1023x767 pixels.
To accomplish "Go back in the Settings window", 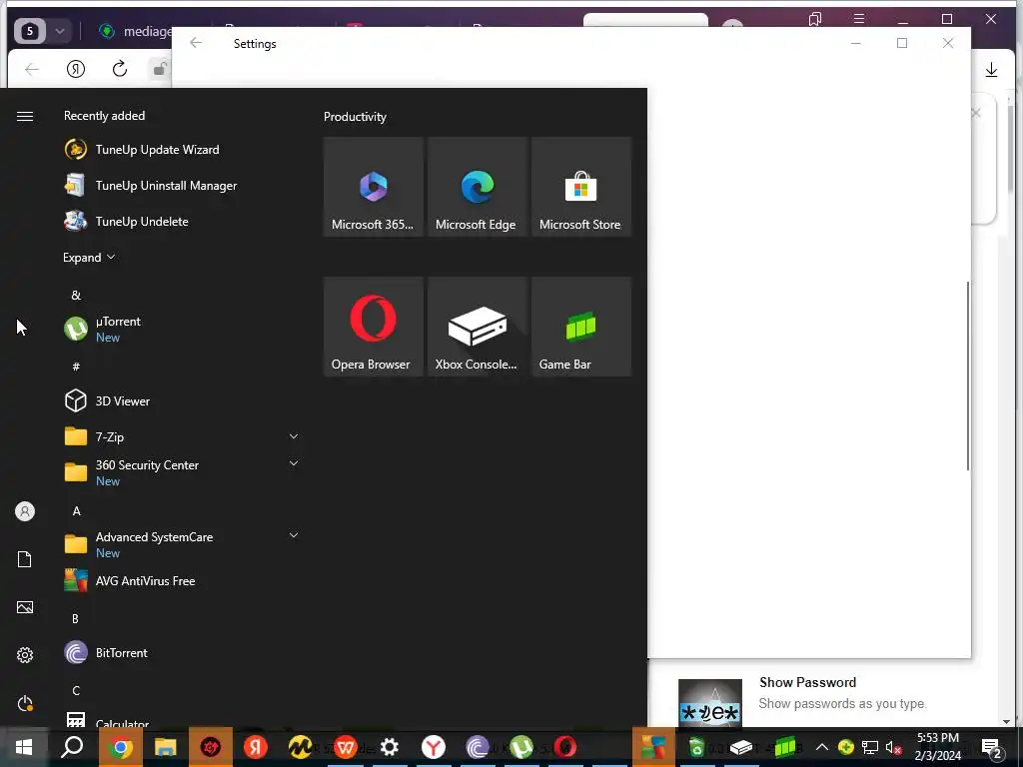I will [x=196, y=43].
